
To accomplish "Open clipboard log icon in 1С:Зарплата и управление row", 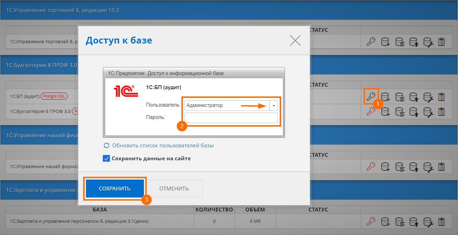I will pyautogui.click(x=442, y=221).
